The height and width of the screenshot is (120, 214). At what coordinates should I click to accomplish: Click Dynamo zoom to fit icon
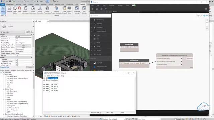(207, 20)
